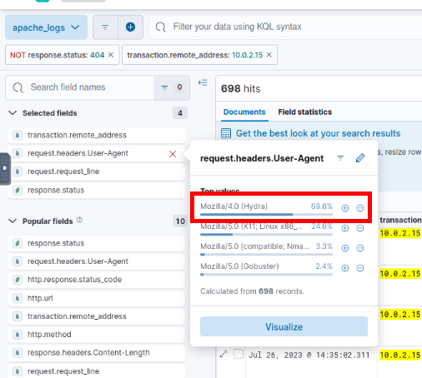Switch to the Field statistics tab
Screen dimensions: 422x378
(x=305, y=112)
